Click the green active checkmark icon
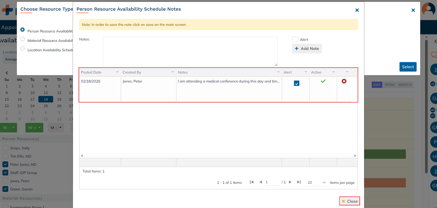 coord(323,81)
